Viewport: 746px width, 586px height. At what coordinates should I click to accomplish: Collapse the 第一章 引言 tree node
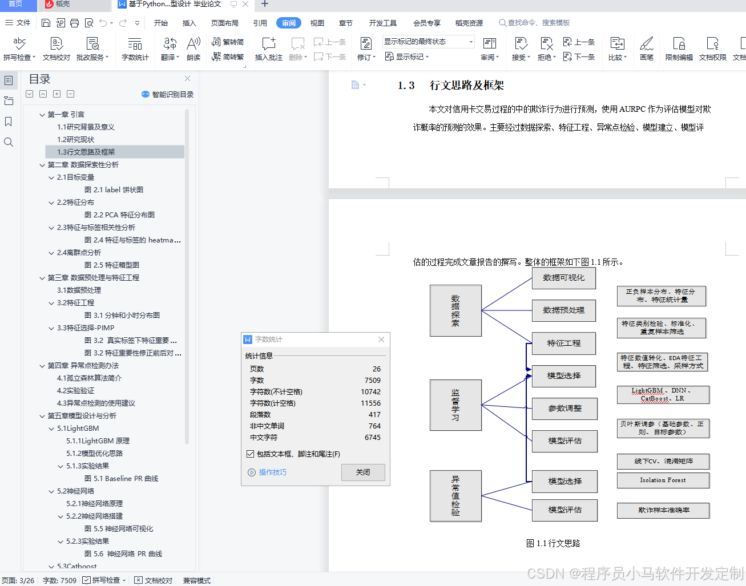(x=42, y=114)
